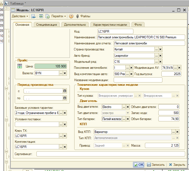Open help via the question mark icon
189x171 pixels.
(71, 16)
